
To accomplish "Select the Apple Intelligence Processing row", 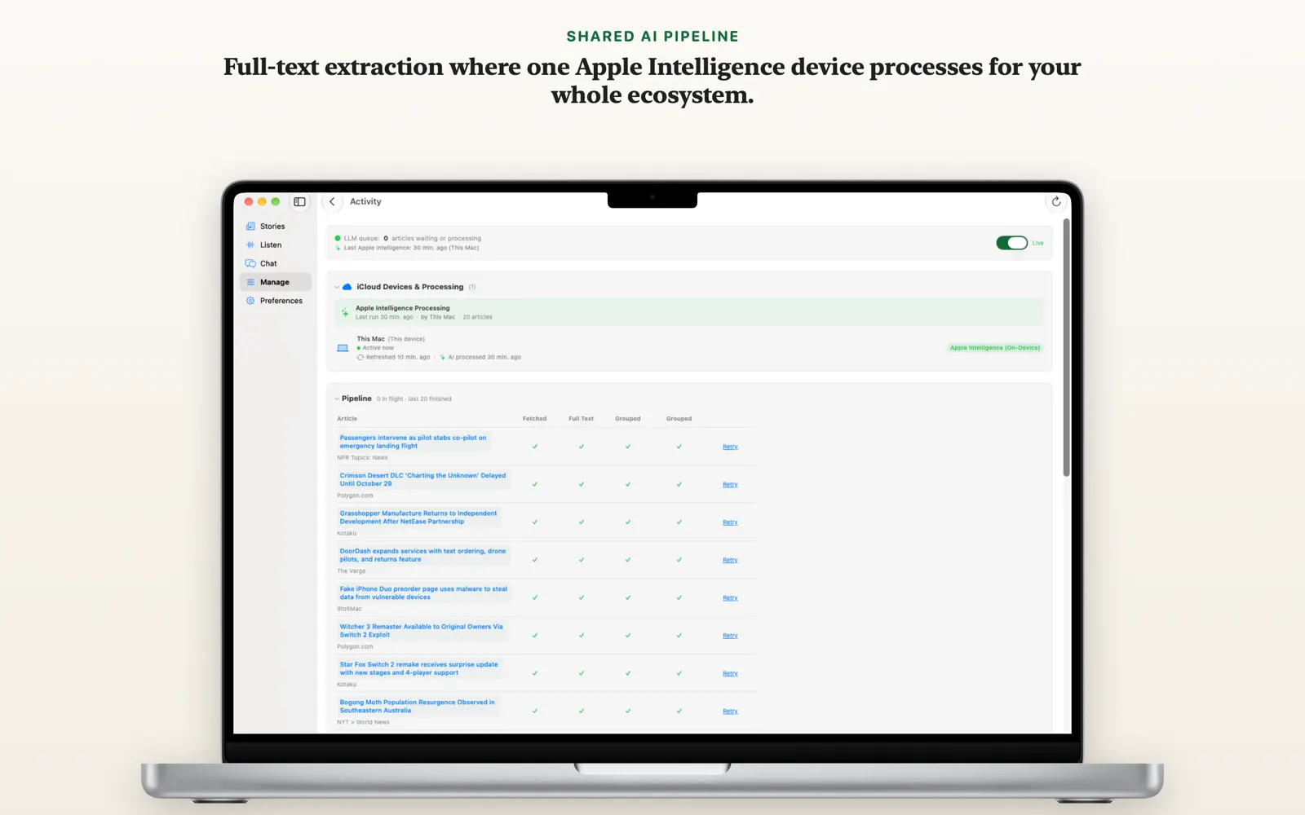I will point(688,312).
